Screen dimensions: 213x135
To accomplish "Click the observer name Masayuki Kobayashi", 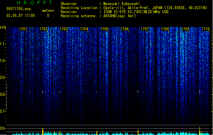I will [x=121, y=4].
